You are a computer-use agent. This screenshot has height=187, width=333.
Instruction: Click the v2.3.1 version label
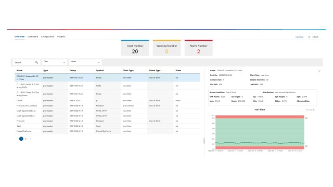pyautogui.click(x=315, y=37)
